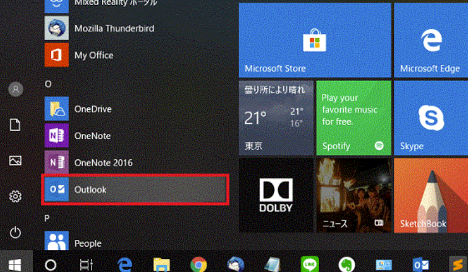Open Sublime Text icon on taskbar
The height and width of the screenshot is (272, 468).
point(458,264)
